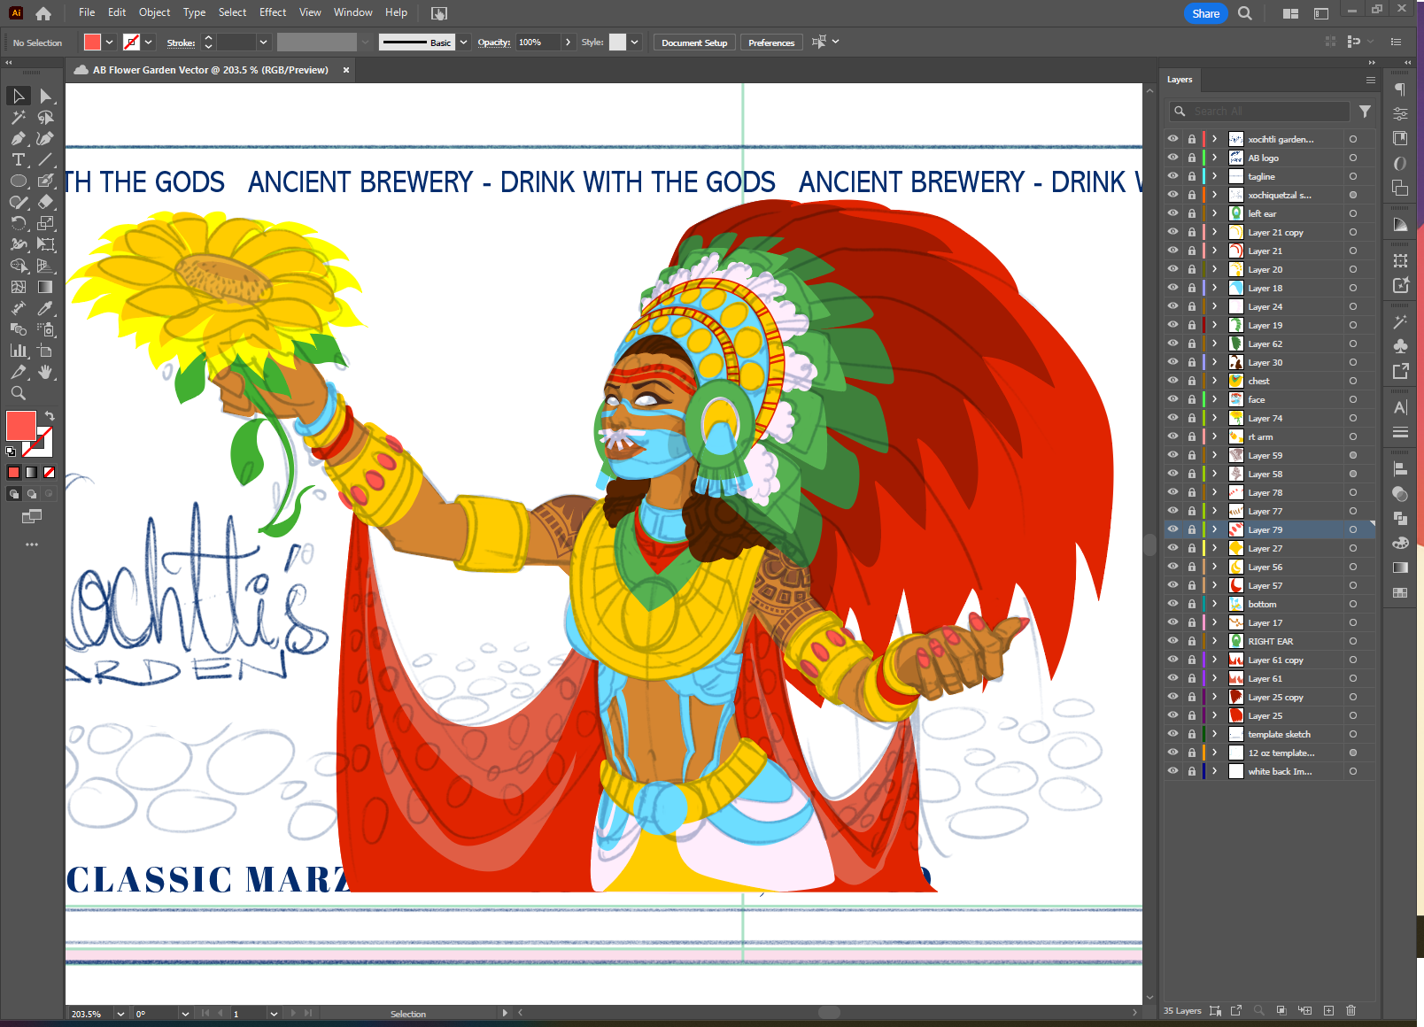Select the Pen tool
This screenshot has width=1424, height=1027.
pos(19,138)
